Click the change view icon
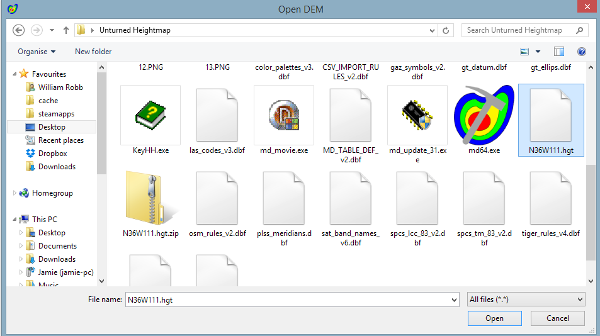 pos(524,52)
